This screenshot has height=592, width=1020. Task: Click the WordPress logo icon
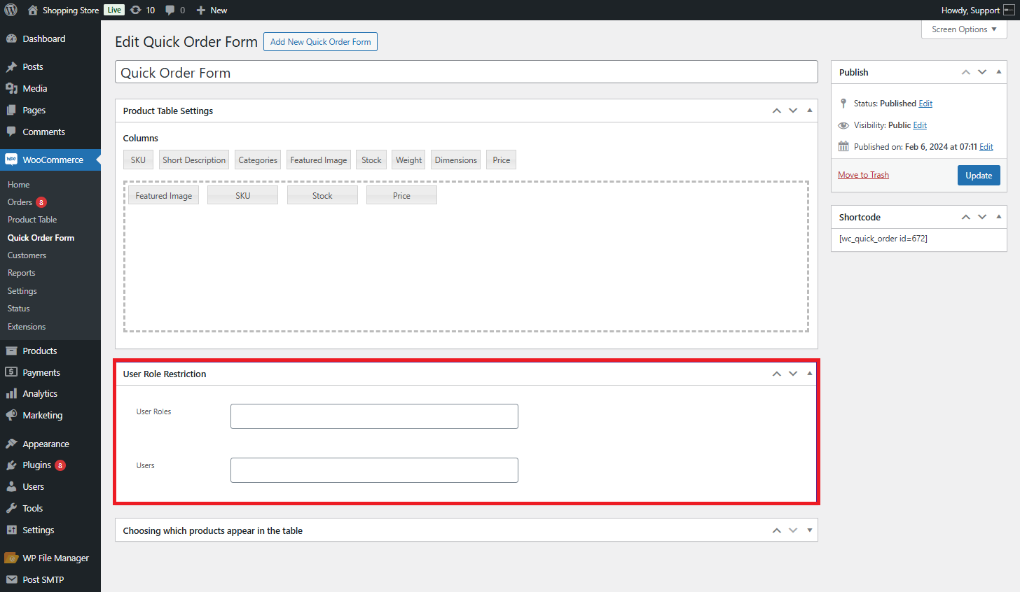coord(11,10)
